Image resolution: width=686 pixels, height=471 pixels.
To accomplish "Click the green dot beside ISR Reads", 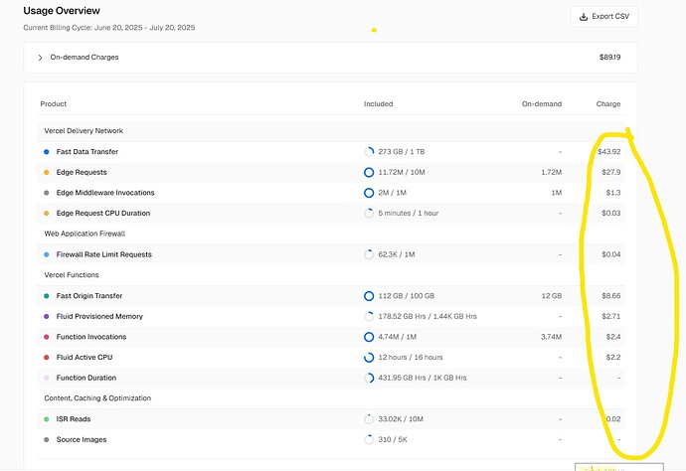I will tap(47, 419).
